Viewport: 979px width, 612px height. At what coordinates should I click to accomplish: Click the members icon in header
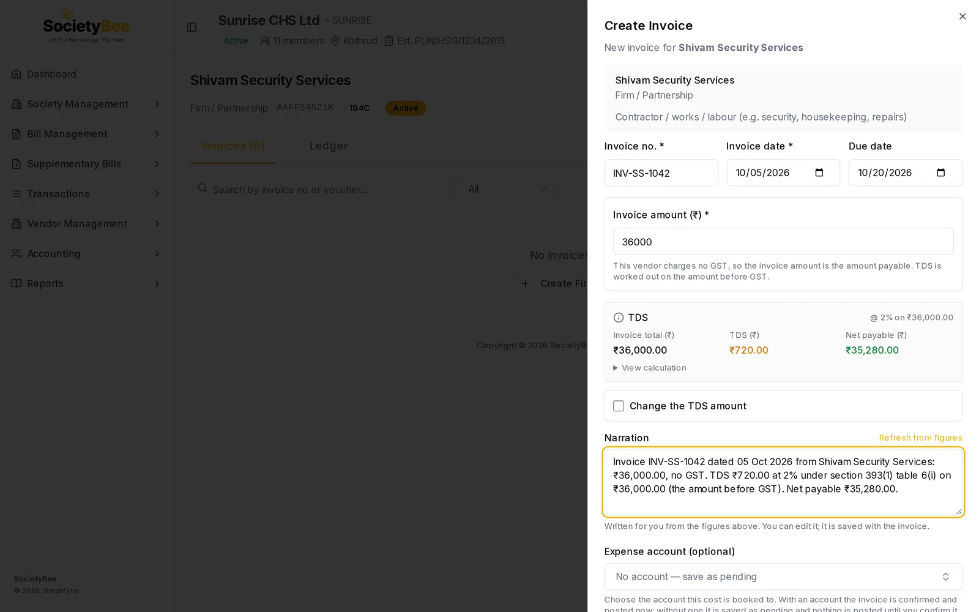coord(265,41)
